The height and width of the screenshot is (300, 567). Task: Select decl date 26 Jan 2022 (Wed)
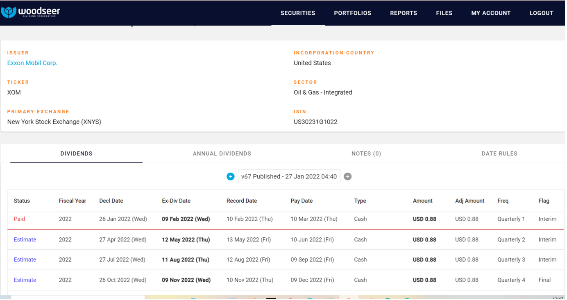tap(123, 219)
